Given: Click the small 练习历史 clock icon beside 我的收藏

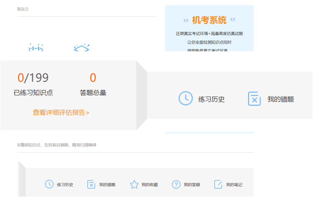Looking at the screenshot, I should (x=49, y=184).
